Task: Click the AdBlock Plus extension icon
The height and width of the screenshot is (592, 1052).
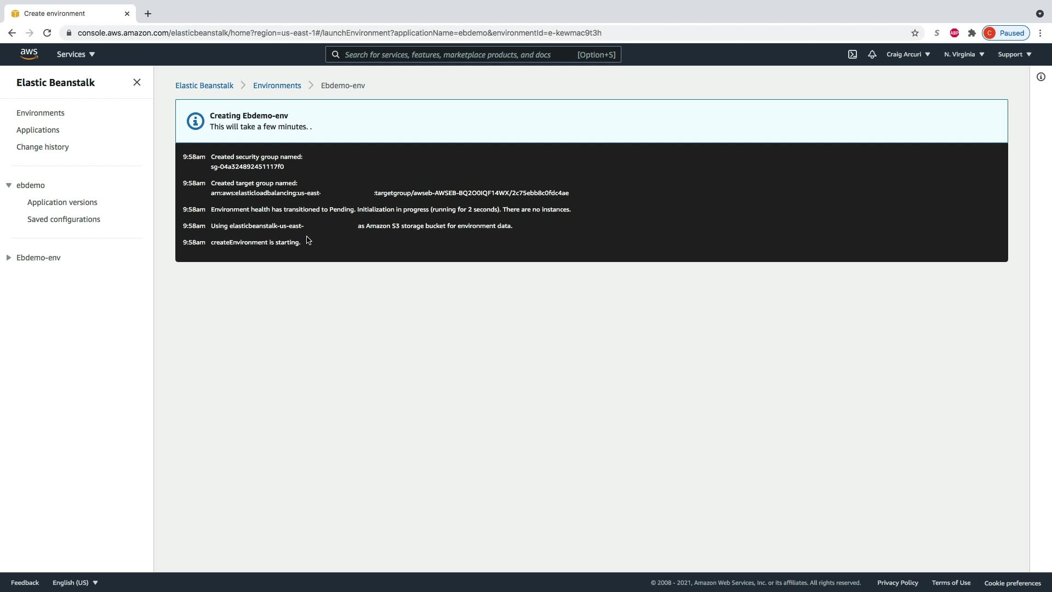Action: tap(954, 33)
